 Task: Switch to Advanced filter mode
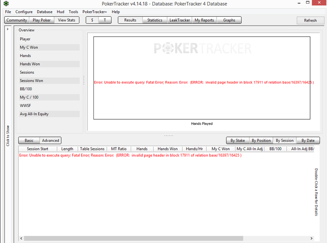click(x=50, y=141)
